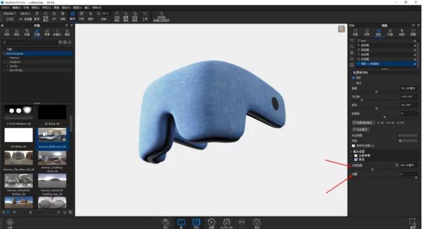The width and height of the screenshot is (422, 229).
Task: Open the 工作区 workspace dropdown
Action: tap(10, 13)
